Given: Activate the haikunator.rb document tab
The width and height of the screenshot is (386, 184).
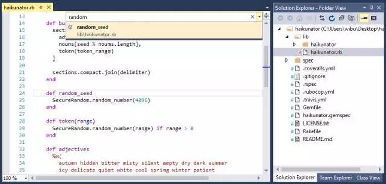Looking at the screenshot, I should [x=19, y=7].
